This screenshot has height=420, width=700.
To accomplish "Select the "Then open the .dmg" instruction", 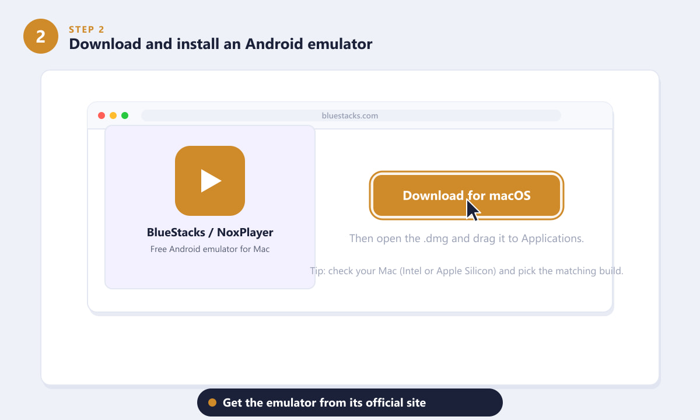I will [x=467, y=239].
